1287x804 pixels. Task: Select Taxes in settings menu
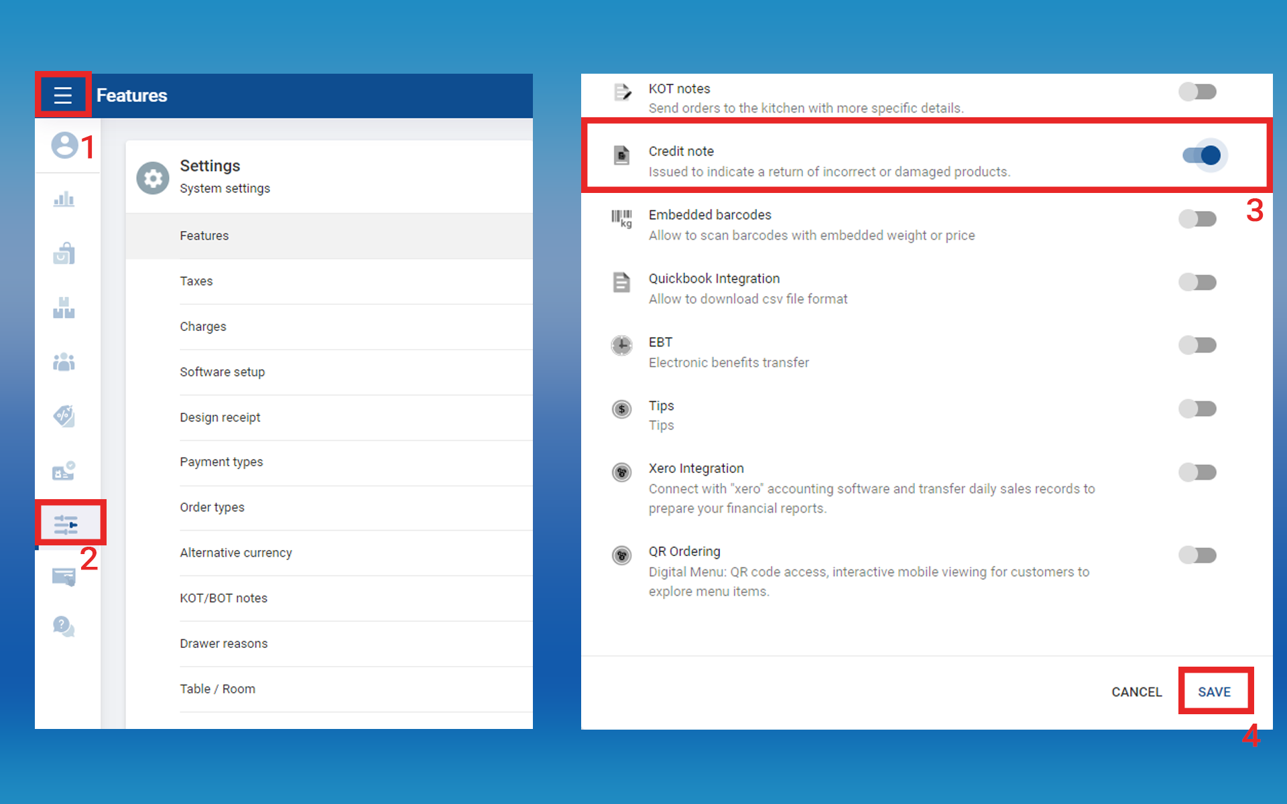[196, 281]
